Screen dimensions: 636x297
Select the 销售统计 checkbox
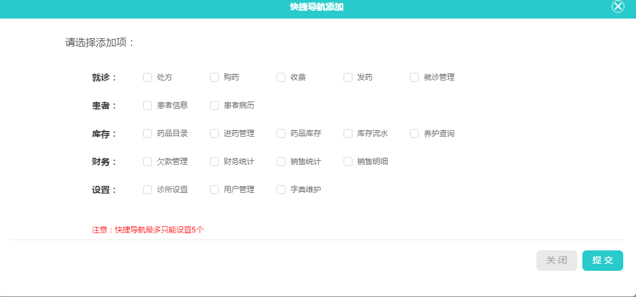(x=281, y=162)
